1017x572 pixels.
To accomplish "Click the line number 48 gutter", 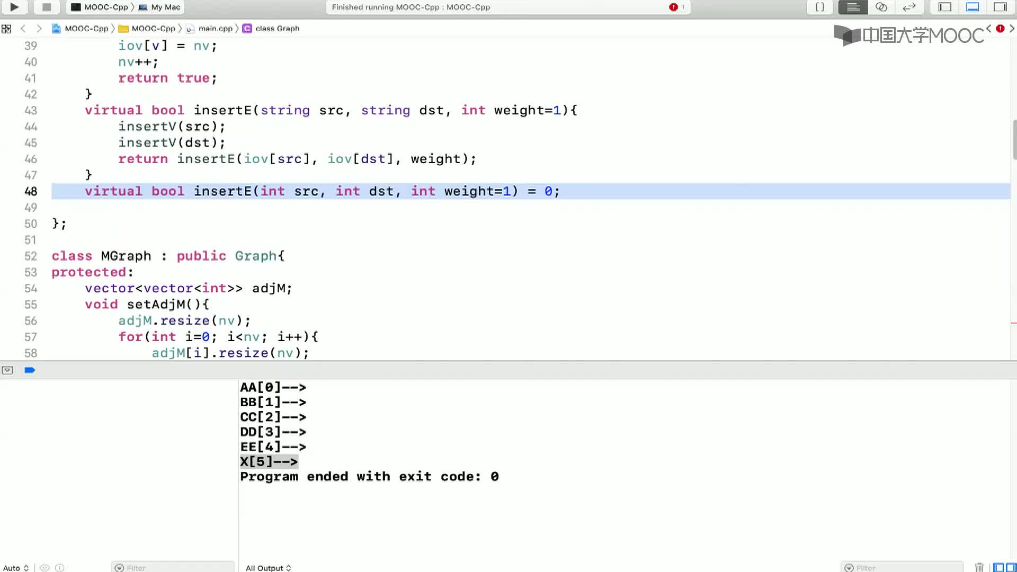I will [31, 191].
